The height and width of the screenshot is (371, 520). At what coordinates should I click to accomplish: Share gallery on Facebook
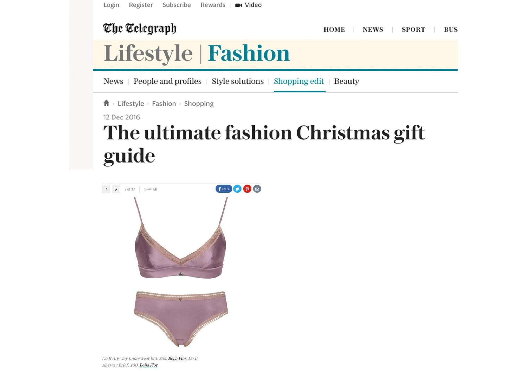[x=224, y=189]
